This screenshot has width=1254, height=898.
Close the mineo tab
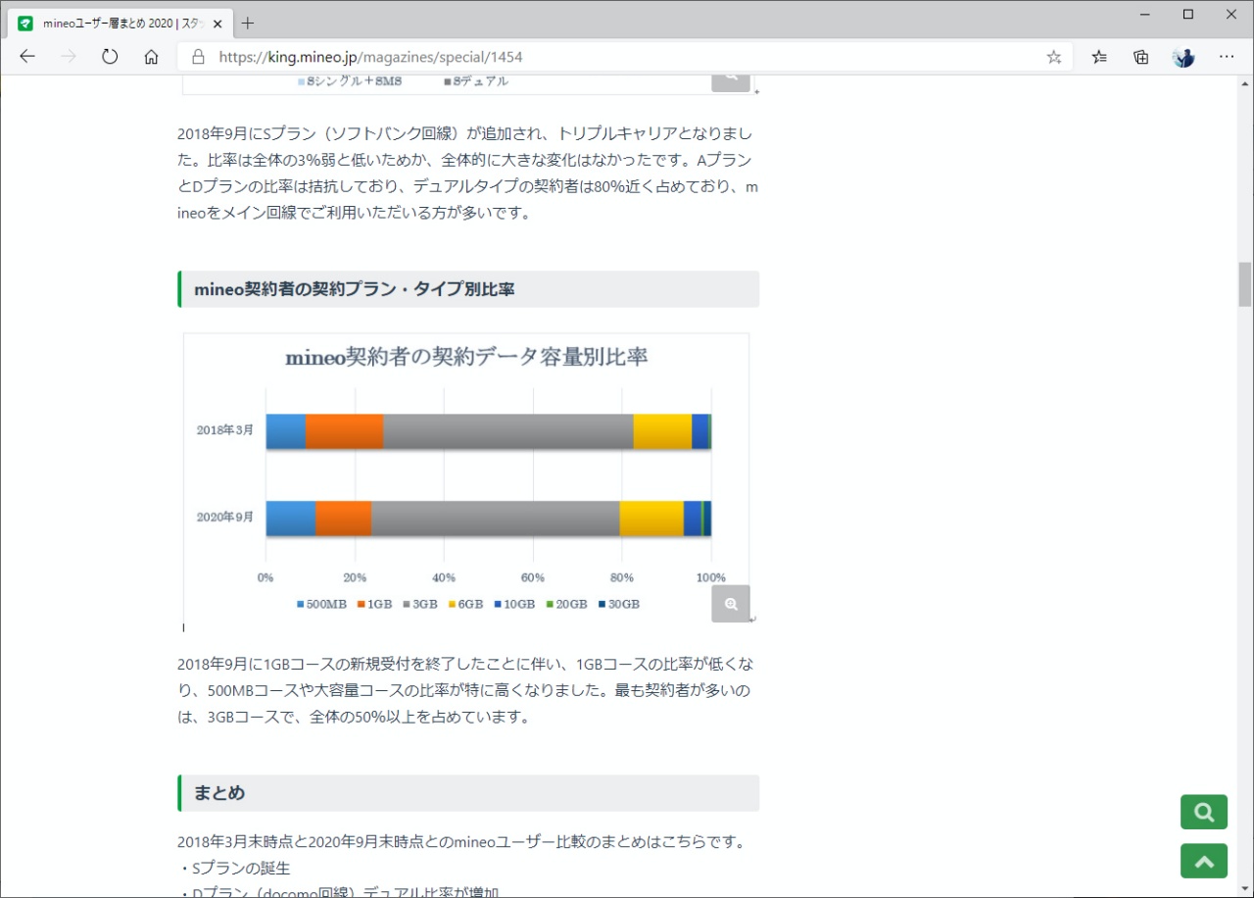(217, 24)
